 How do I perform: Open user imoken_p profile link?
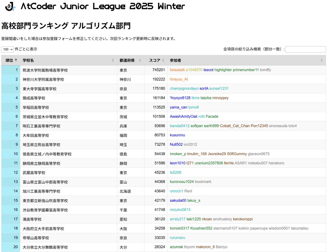(x=178, y=154)
